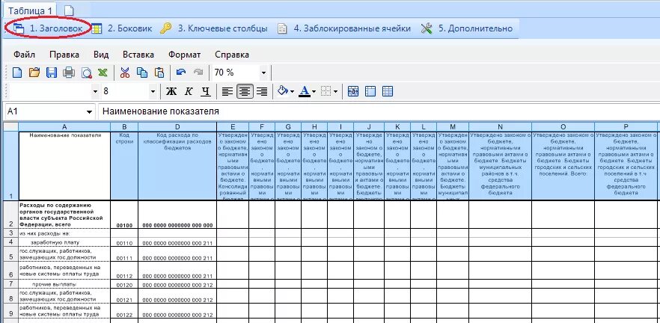Select column N header
This screenshot has height=323, width=660.
(x=500, y=126)
